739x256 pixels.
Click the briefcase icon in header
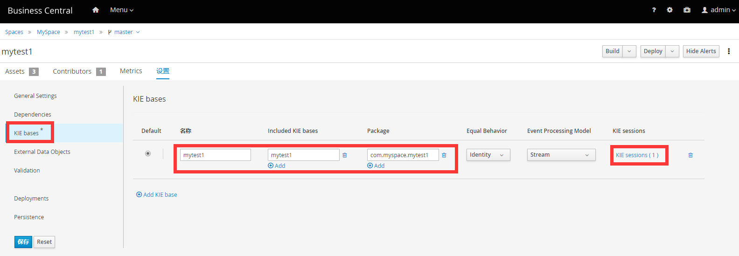pyautogui.click(x=687, y=10)
